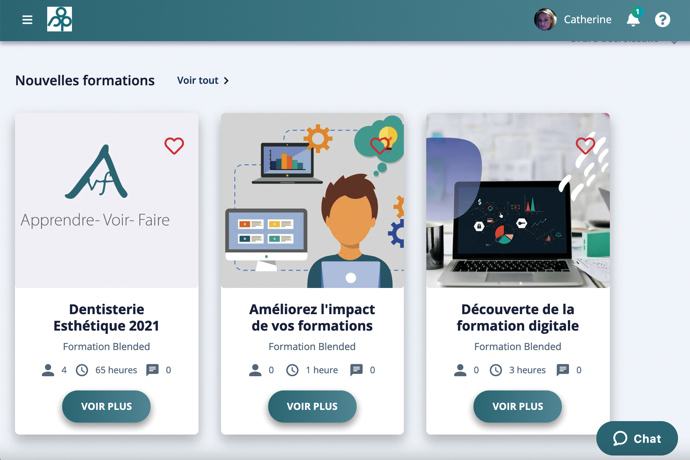Open the Améliorez l'impact de vos formations title
The image size is (690, 460).
tap(312, 318)
